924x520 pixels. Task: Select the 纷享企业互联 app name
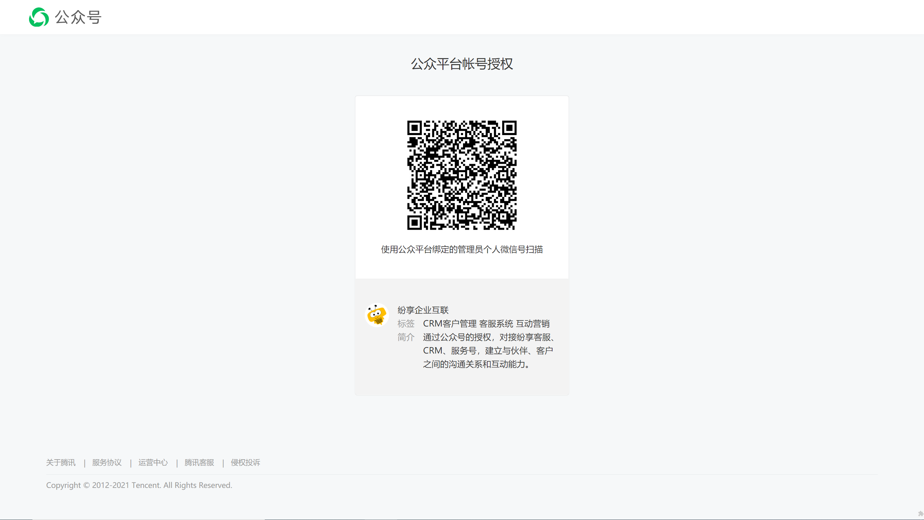(x=423, y=310)
